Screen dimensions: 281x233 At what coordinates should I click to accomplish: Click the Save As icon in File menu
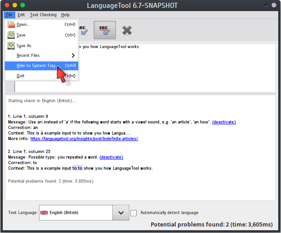pyautogui.click(x=11, y=46)
